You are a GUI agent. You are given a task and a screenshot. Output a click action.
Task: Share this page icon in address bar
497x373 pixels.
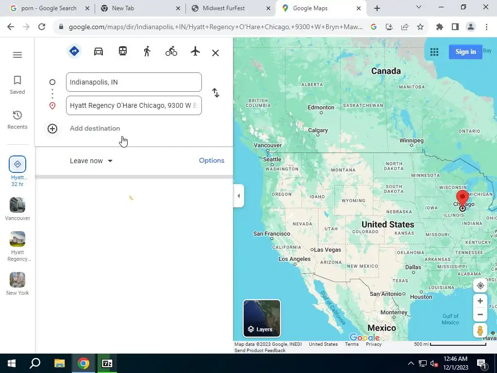[x=405, y=27]
